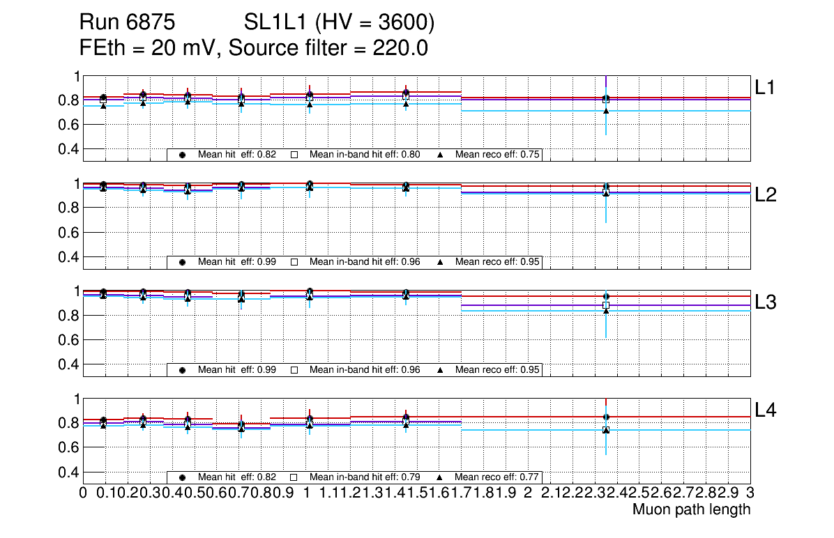Click the filled circle marker in L3 legend
834x538 pixels.
(x=182, y=370)
